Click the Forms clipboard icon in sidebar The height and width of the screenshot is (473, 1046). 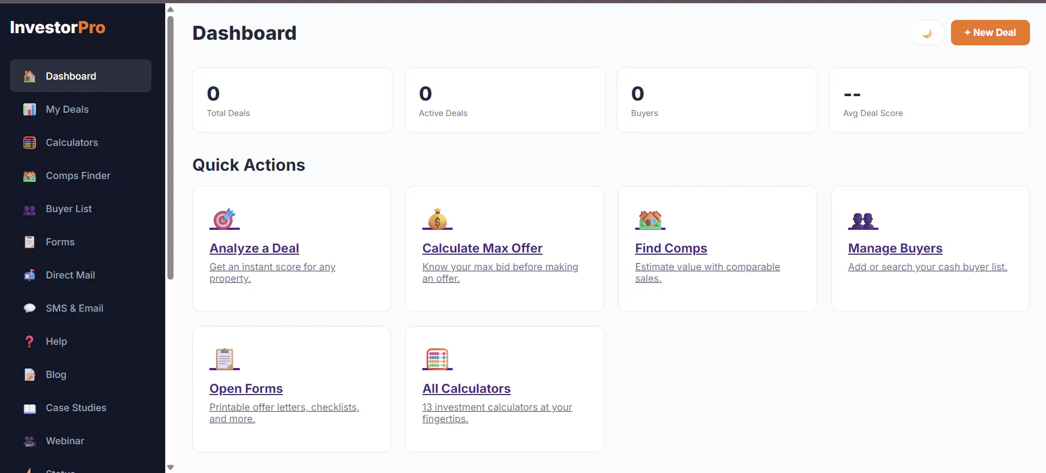coord(30,242)
